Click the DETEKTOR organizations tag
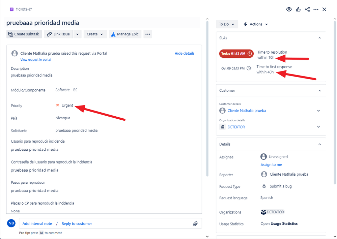The height and width of the screenshot is (239, 337). coord(273,212)
